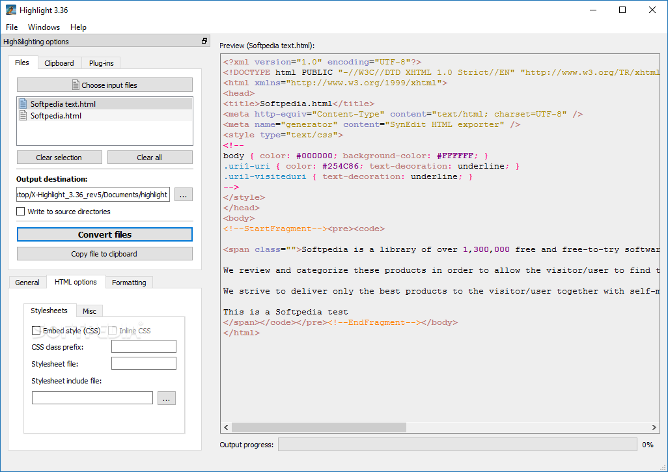
Task: Click the Softpedia text.html file icon
Action: point(23,104)
